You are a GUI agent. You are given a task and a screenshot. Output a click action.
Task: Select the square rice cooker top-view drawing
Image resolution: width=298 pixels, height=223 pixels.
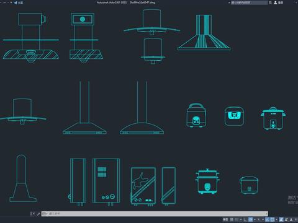coord(234,116)
